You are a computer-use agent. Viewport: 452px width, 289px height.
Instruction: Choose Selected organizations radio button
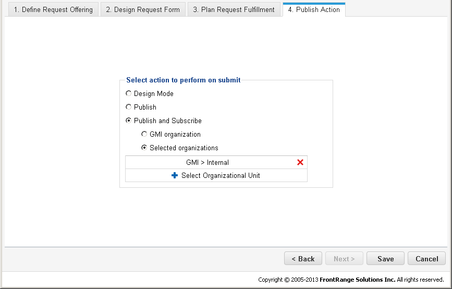point(144,148)
